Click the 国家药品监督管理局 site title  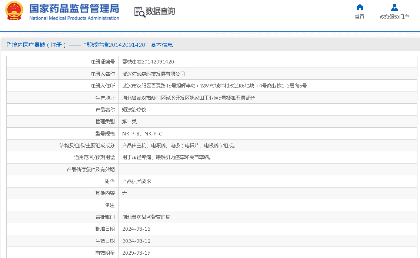coord(74,8)
